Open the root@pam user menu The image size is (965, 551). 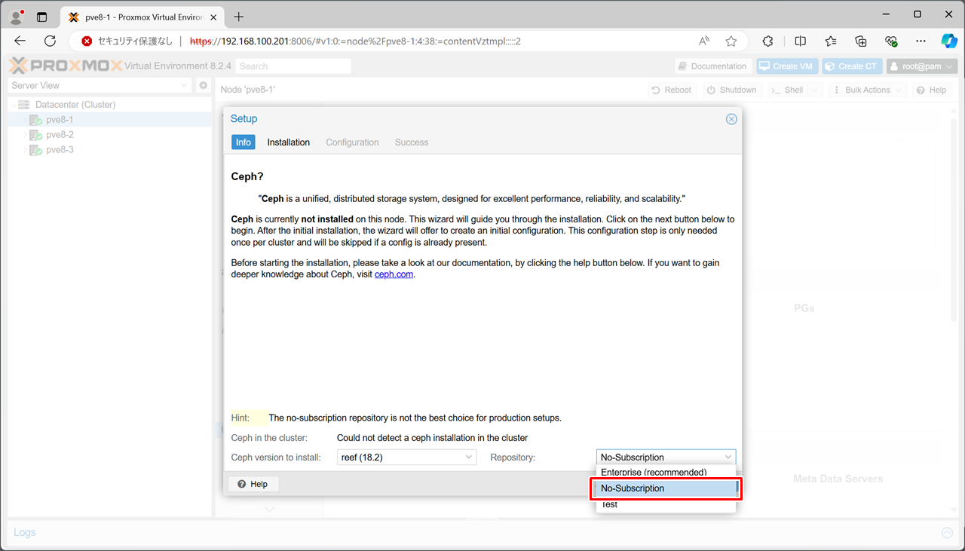pos(921,66)
